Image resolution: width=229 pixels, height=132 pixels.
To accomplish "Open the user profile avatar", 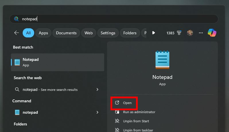I will click(x=190, y=33).
